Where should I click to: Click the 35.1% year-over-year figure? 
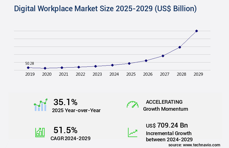65,102
